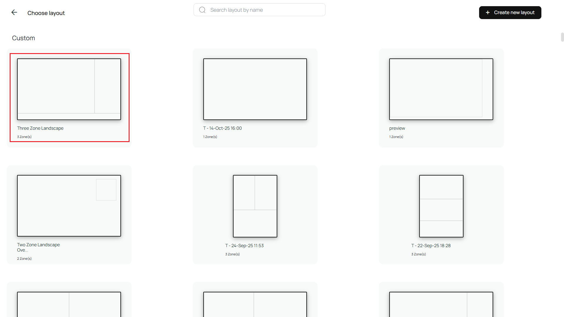Select the bottom-middle split layout thumbnail
This screenshot has width=564, height=317.
point(255,304)
